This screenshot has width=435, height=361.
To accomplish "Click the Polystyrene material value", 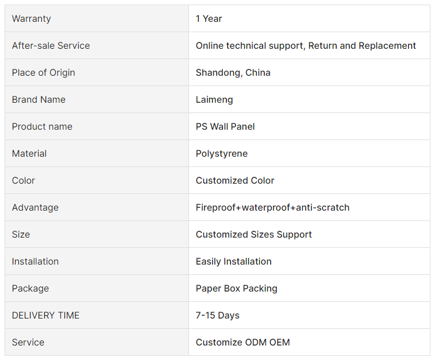I will pos(222,154).
